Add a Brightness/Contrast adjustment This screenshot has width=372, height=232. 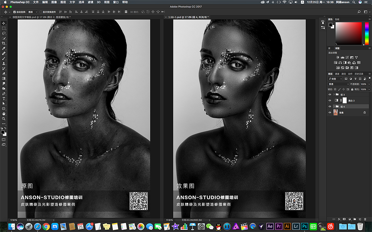tap(338, 57)
